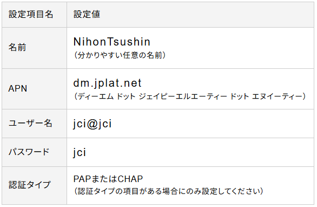Image resolution: width=317 pixels, height=207 pixels.
Task: Click the PAPまたはCHAP value text
Action: pyautogui.click(x=108, y=179)
